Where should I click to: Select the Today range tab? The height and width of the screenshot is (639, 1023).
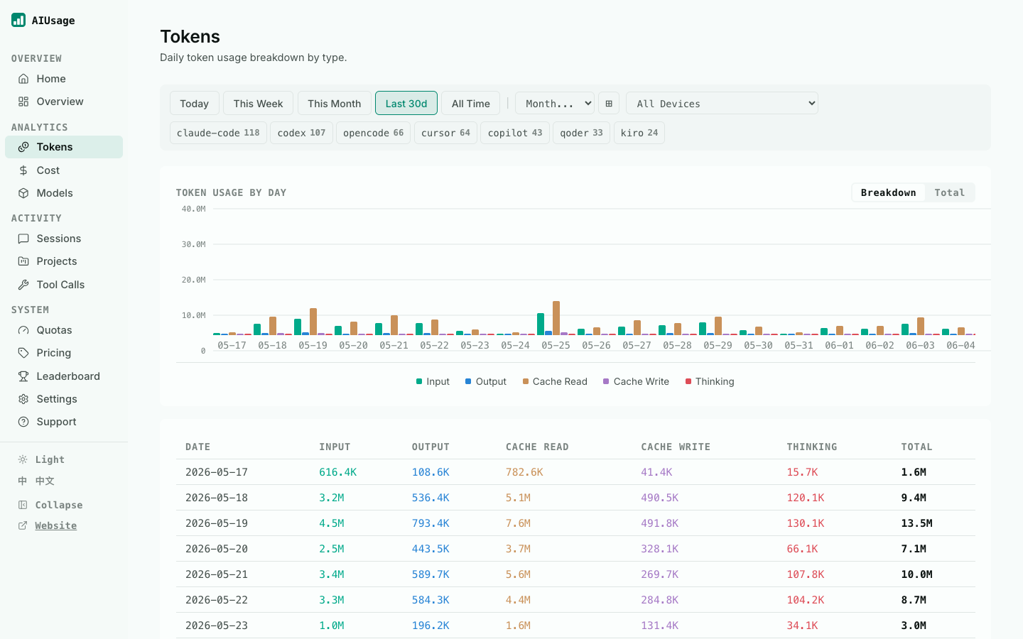click(x=194, y=103)
